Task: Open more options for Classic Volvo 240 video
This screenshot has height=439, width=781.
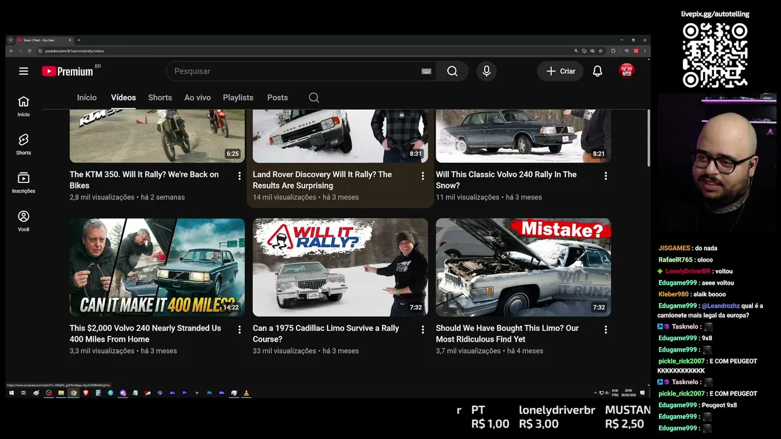Action: point(605,176)
